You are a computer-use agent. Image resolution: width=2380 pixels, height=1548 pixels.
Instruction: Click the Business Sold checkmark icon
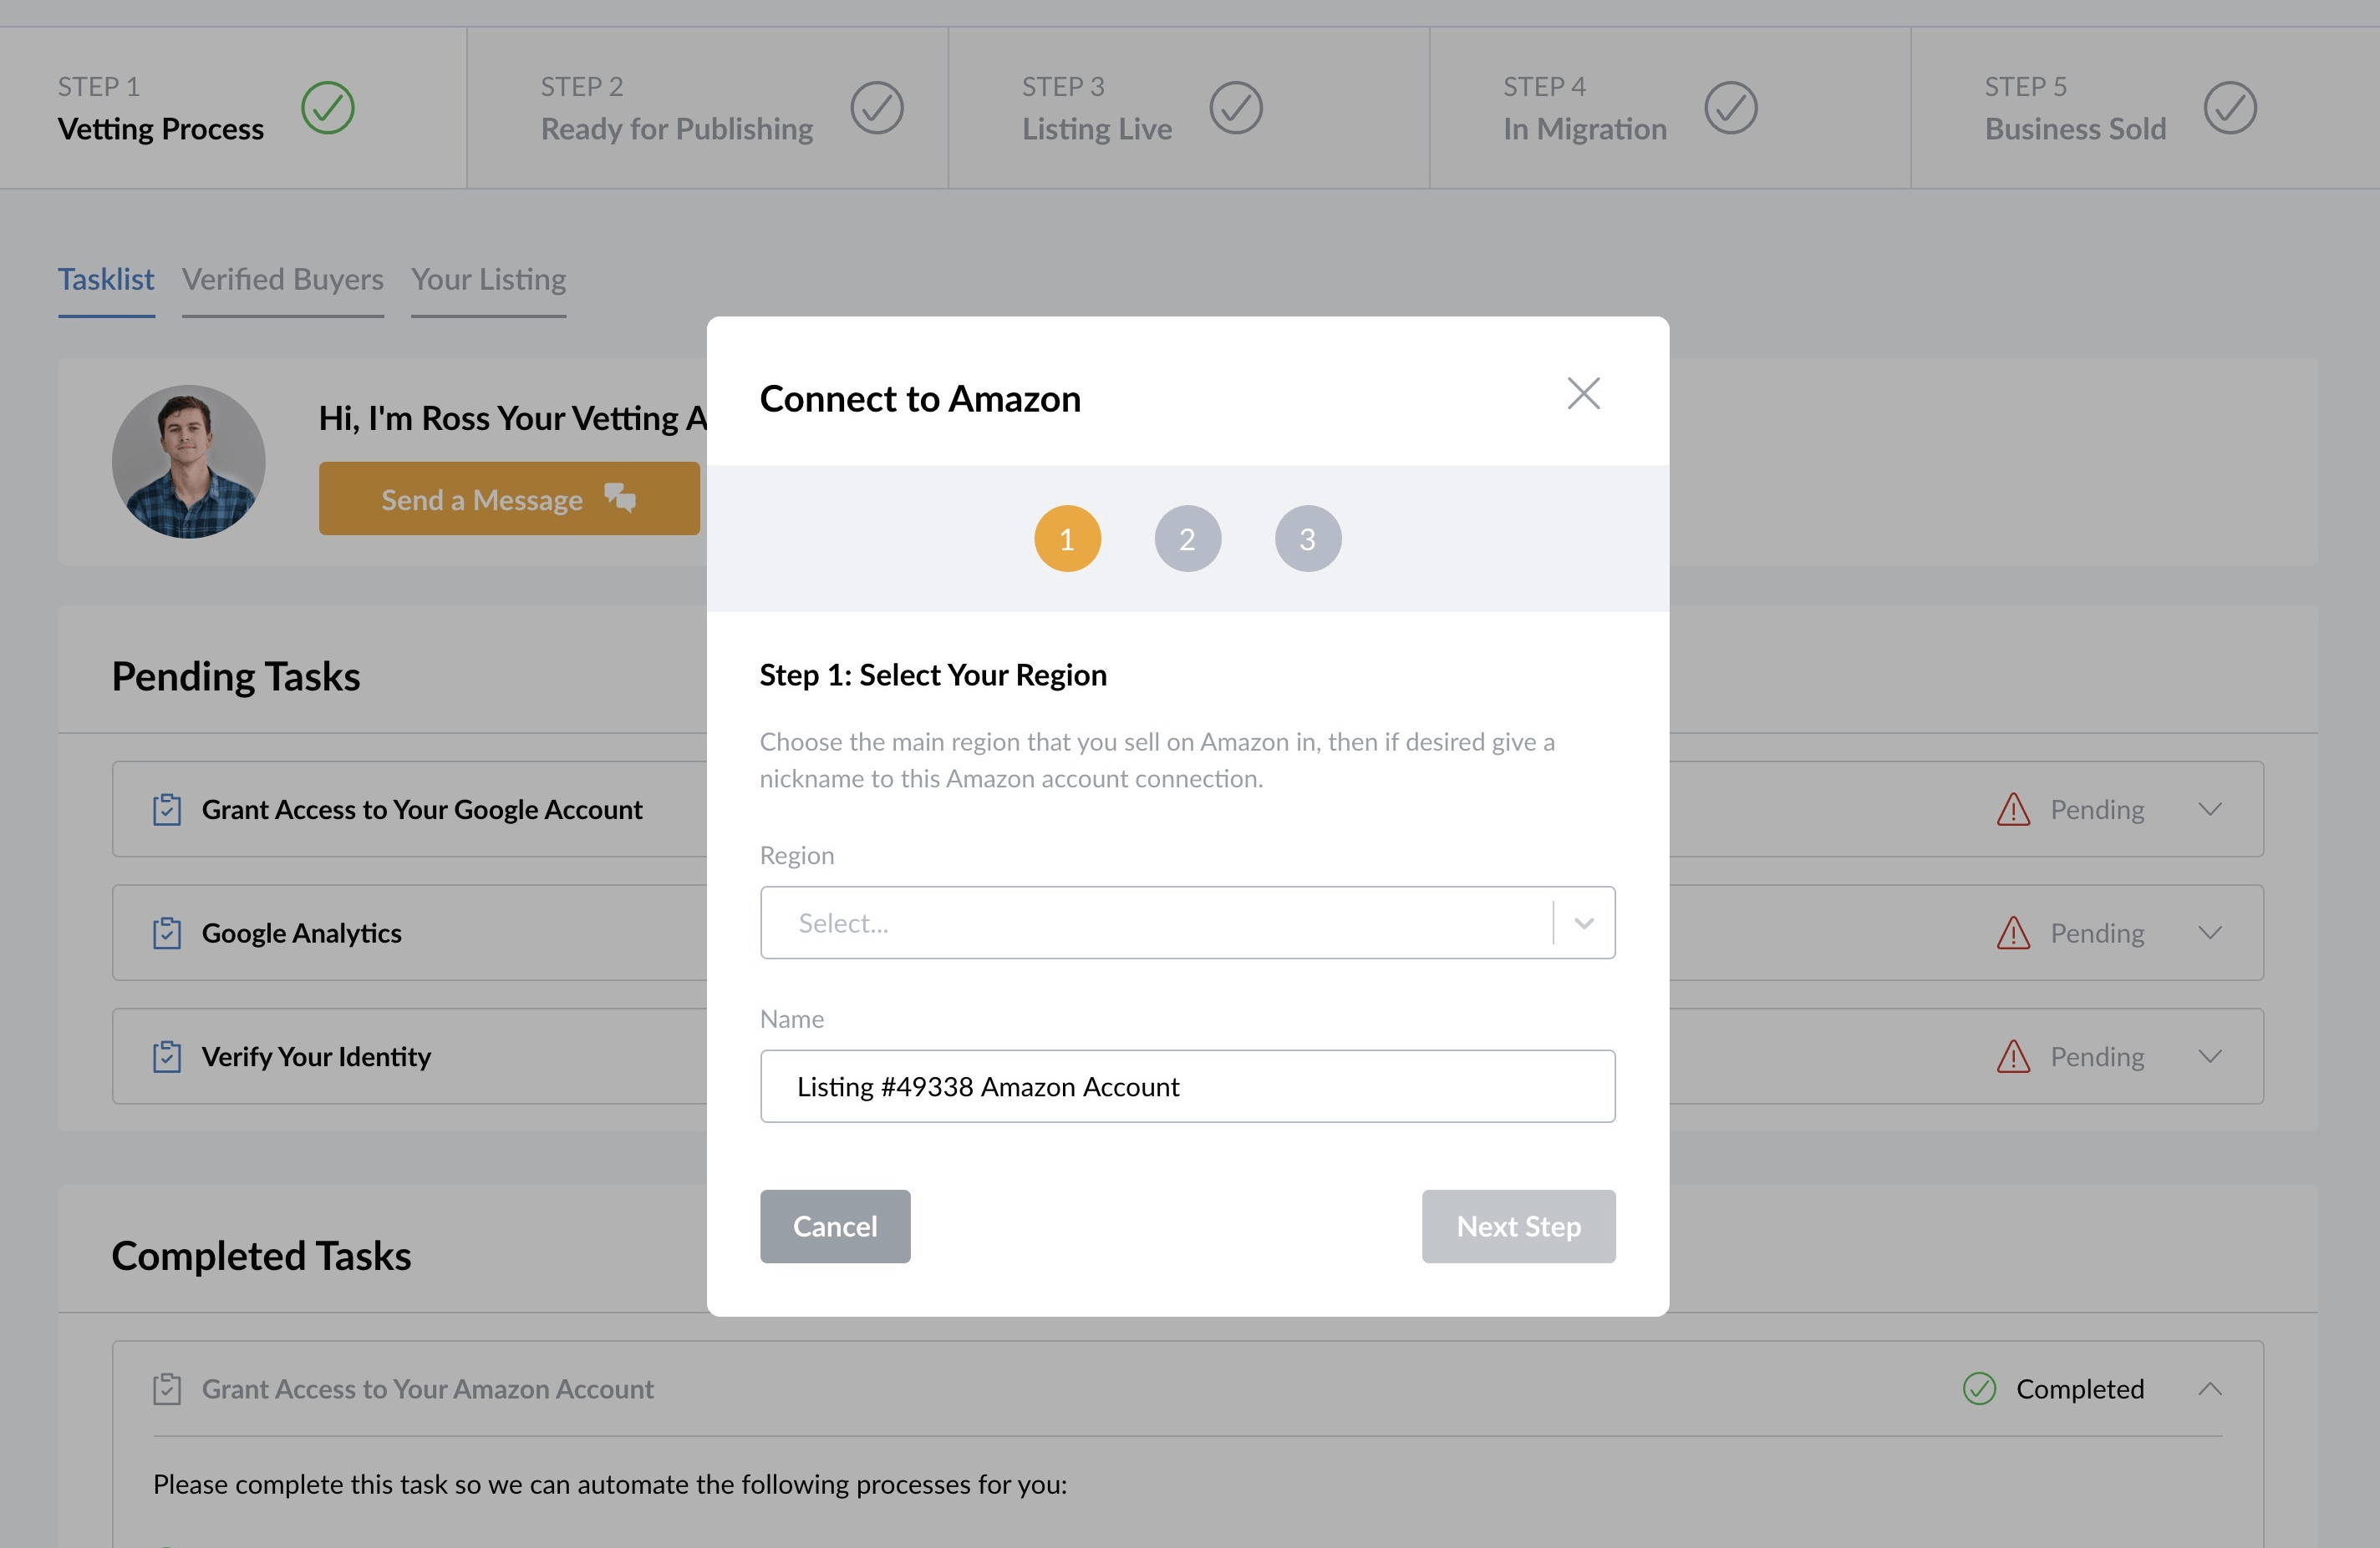point(2230,108)
